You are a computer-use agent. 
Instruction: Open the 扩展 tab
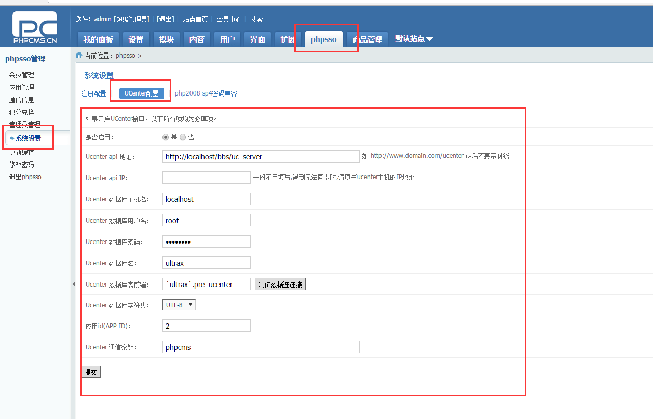pos(288,39)
